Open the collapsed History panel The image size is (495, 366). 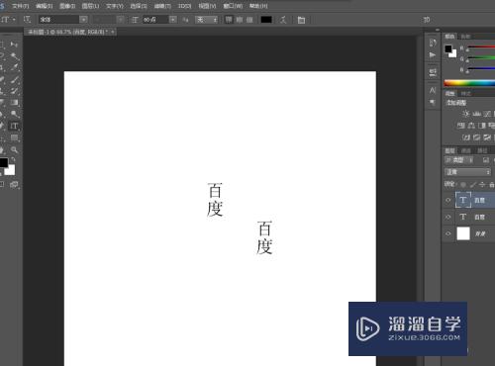click(433, 43)
